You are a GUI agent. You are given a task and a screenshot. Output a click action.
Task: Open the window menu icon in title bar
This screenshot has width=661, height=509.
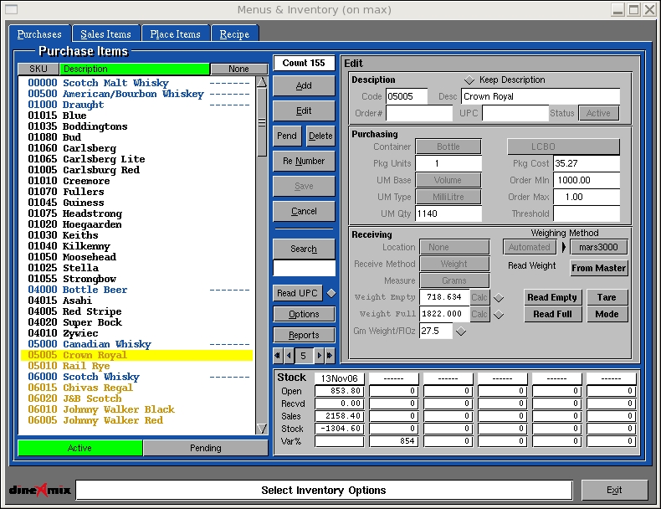click(11, 9)
